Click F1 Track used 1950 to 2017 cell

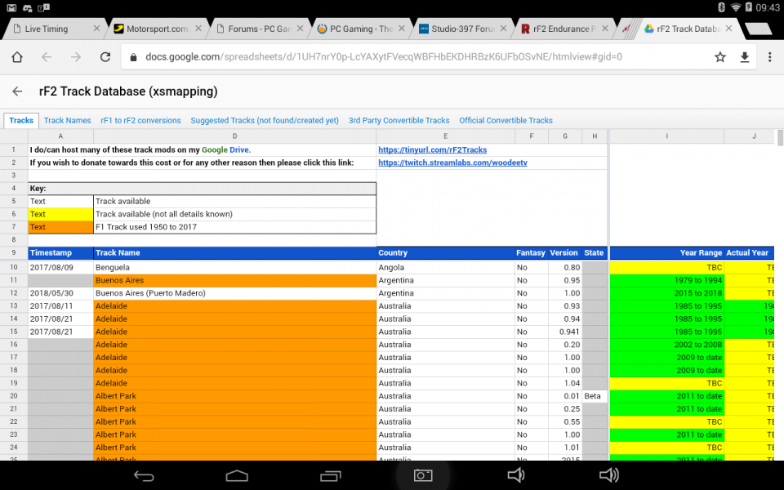234,227
